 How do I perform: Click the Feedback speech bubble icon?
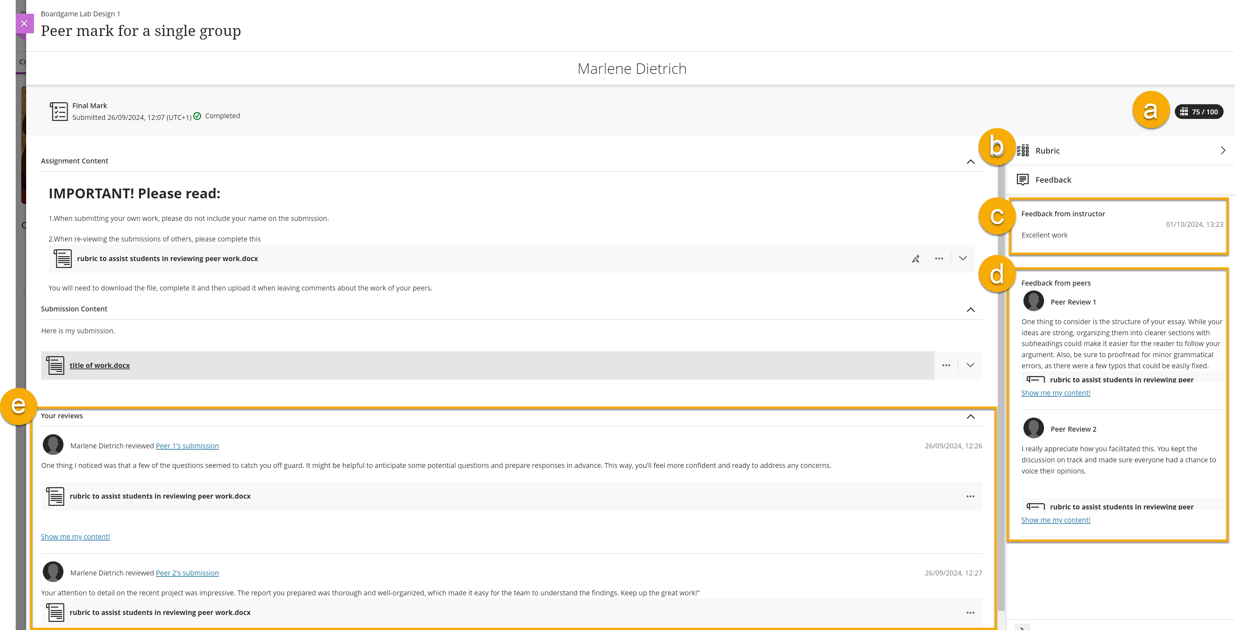coord(1022,180)
